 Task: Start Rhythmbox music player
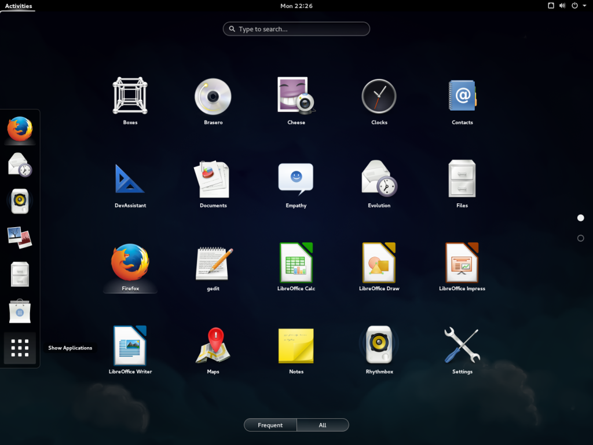(x=379, y=345)
